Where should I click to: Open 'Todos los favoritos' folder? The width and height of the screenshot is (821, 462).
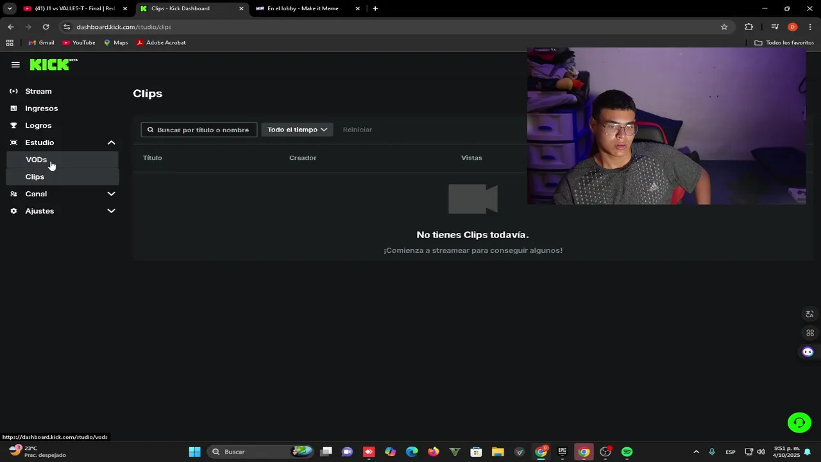pyautogui.click(x=784, y=42)
